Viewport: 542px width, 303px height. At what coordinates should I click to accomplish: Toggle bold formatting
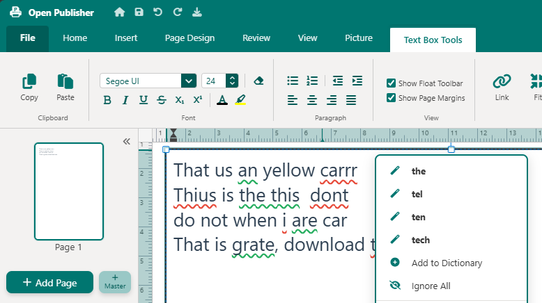pyautogui.click(x=107, y=100)
